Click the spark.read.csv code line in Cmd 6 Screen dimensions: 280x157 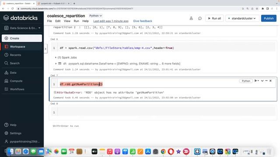tap(117, 48)
